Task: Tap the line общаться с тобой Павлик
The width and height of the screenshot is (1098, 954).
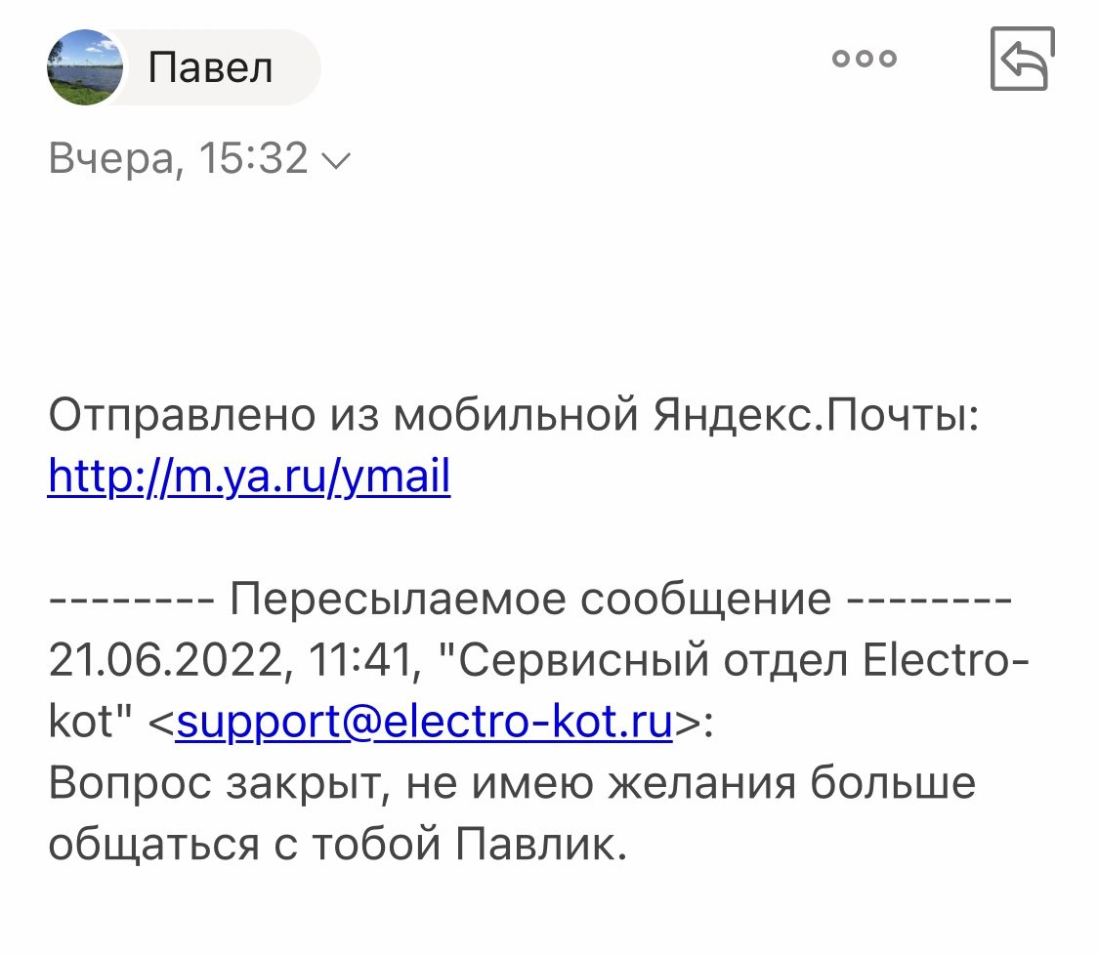Action: [x=338, y=844]
